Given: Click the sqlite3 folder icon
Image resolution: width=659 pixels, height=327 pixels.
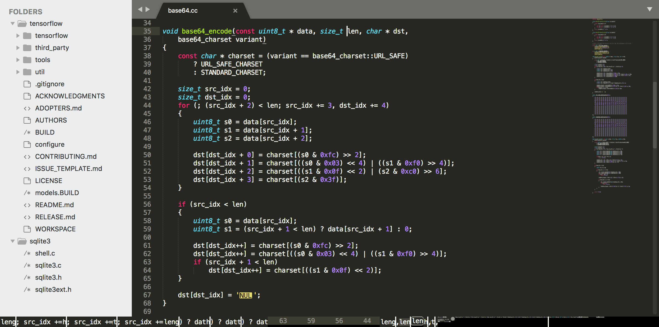Looking at the screenshot, I should (21, 241).
